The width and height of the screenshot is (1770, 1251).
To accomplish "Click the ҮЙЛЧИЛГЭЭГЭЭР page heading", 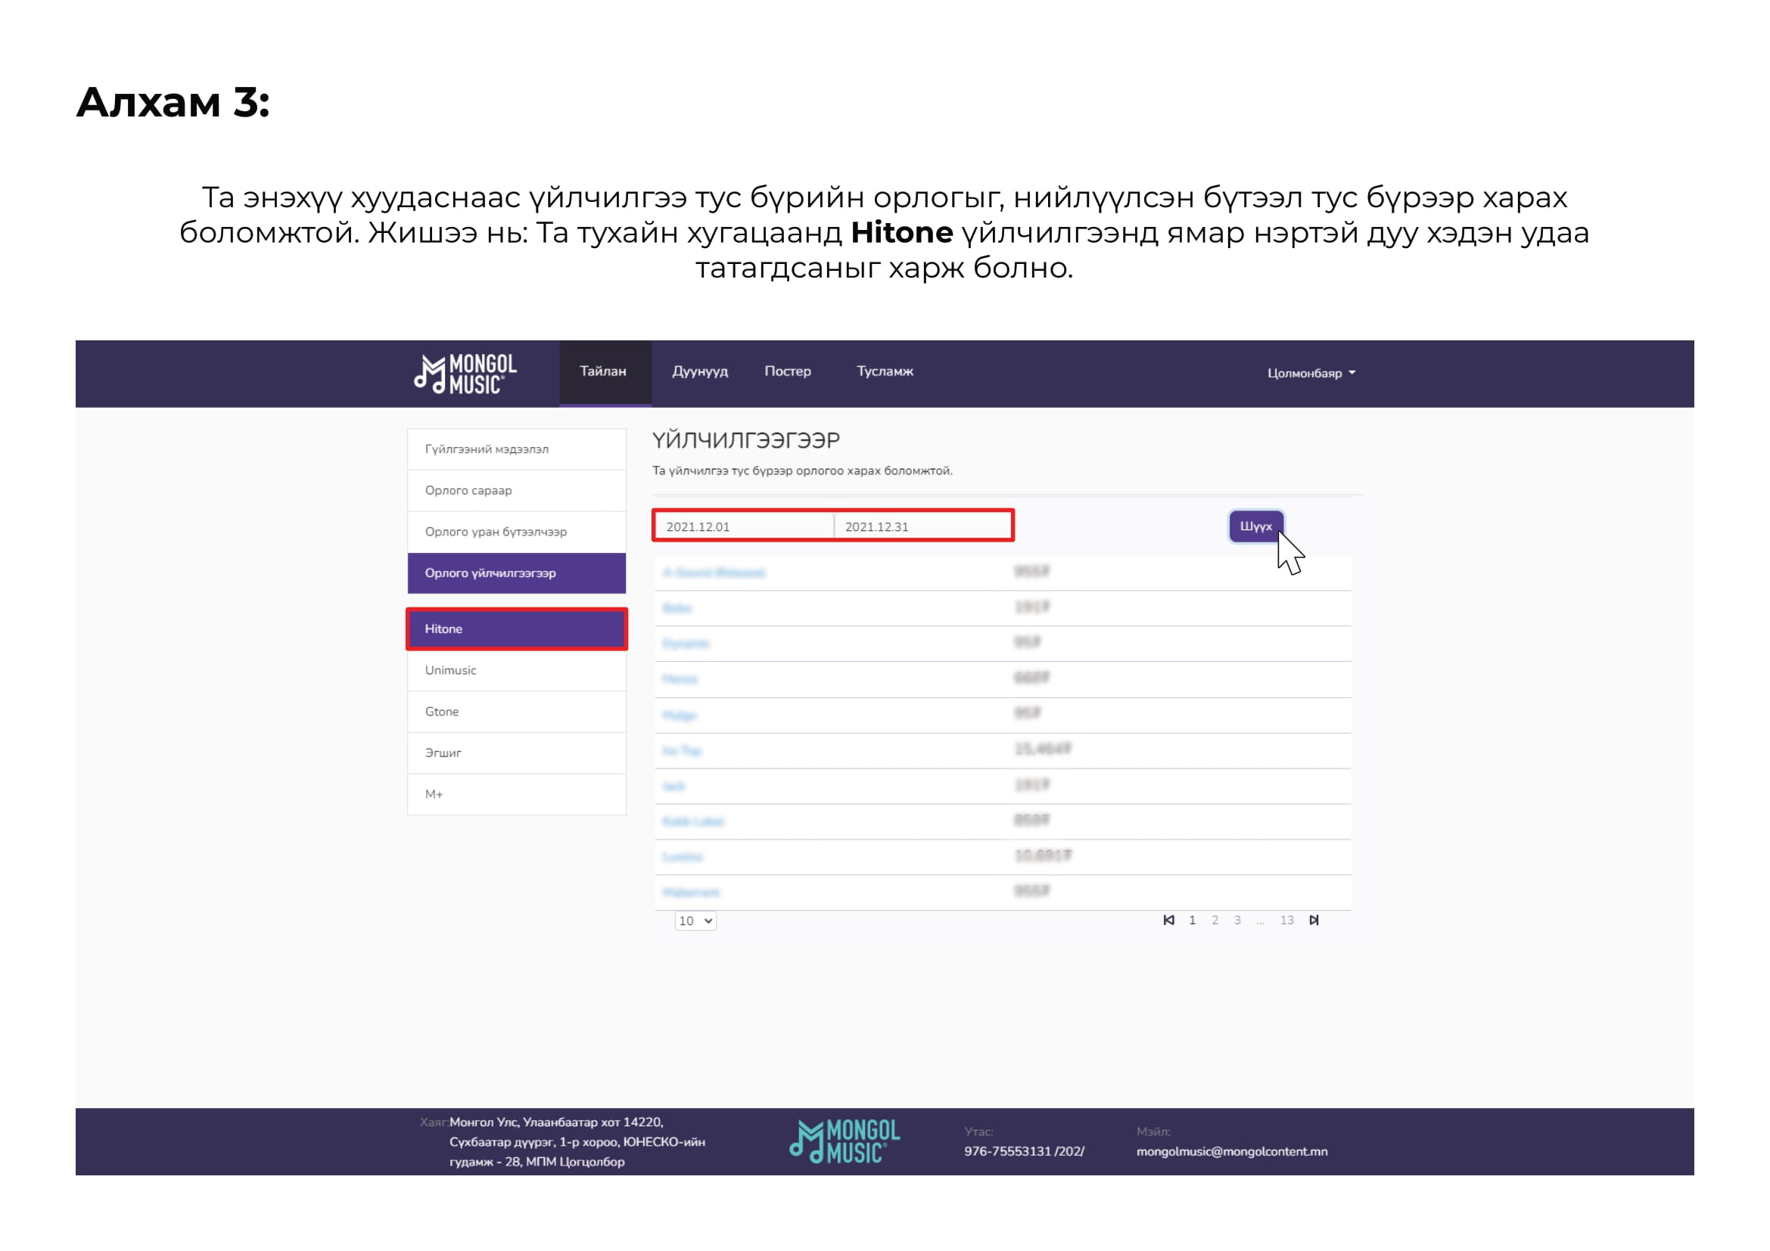I will pos(746,441).
